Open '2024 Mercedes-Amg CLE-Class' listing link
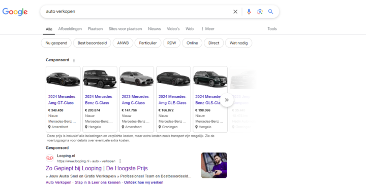This screenshot has width=366, height=192. 172,100
